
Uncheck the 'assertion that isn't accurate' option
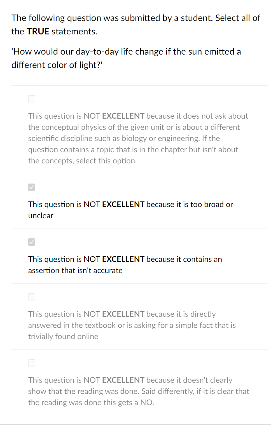[x=32, y=242]
